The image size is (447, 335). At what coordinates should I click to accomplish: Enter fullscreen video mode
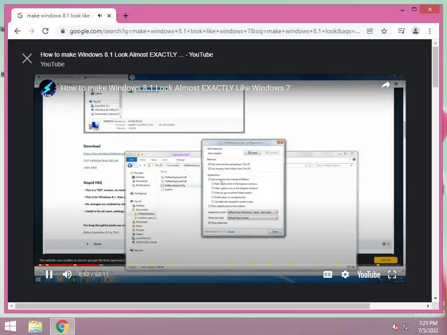coord(392,274)
